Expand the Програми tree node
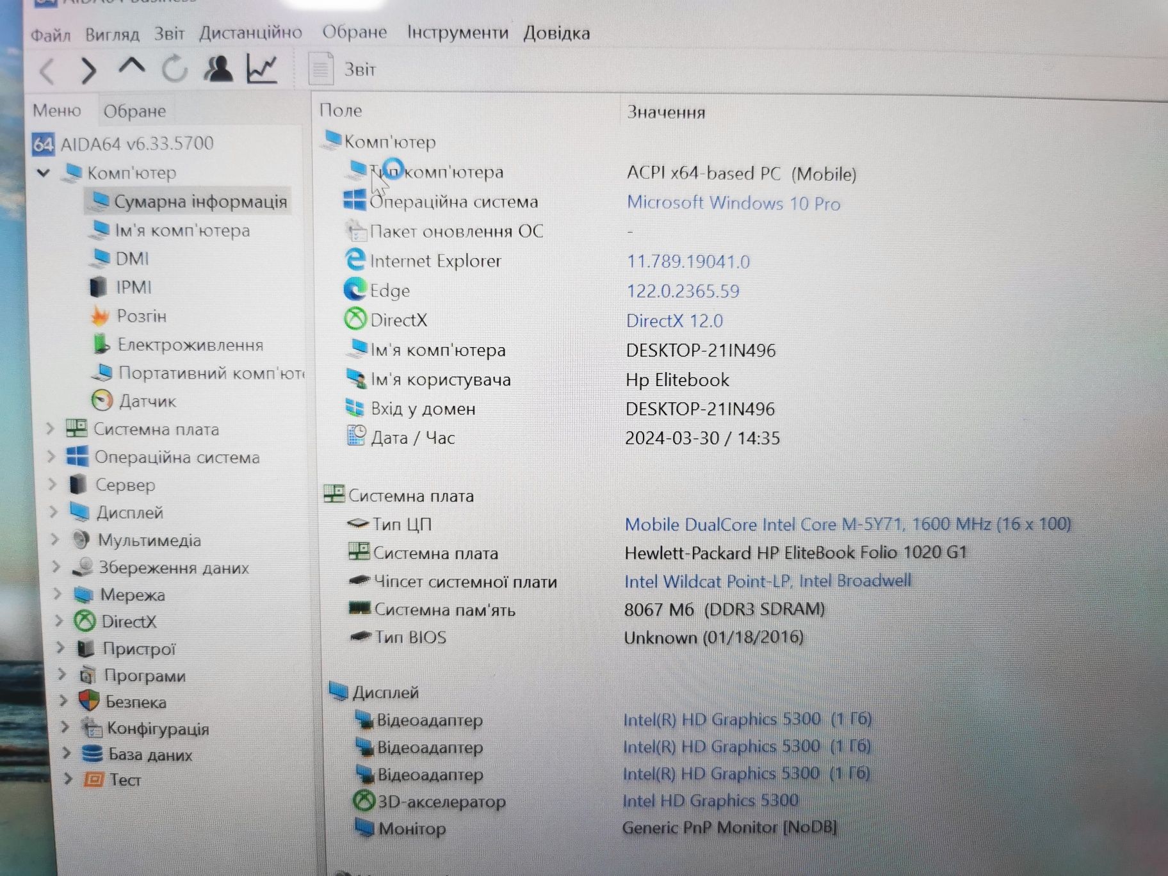The height and width of the screenshot is (876, 1168). [62, 674]
